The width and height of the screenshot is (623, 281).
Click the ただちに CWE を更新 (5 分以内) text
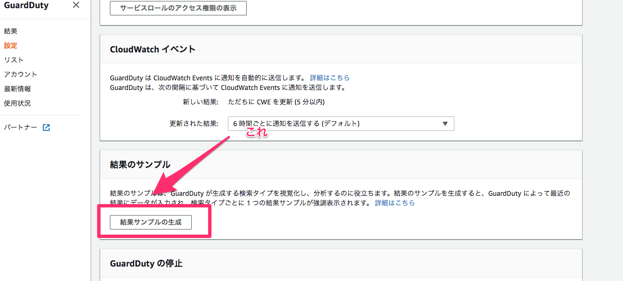pos(276,102)
